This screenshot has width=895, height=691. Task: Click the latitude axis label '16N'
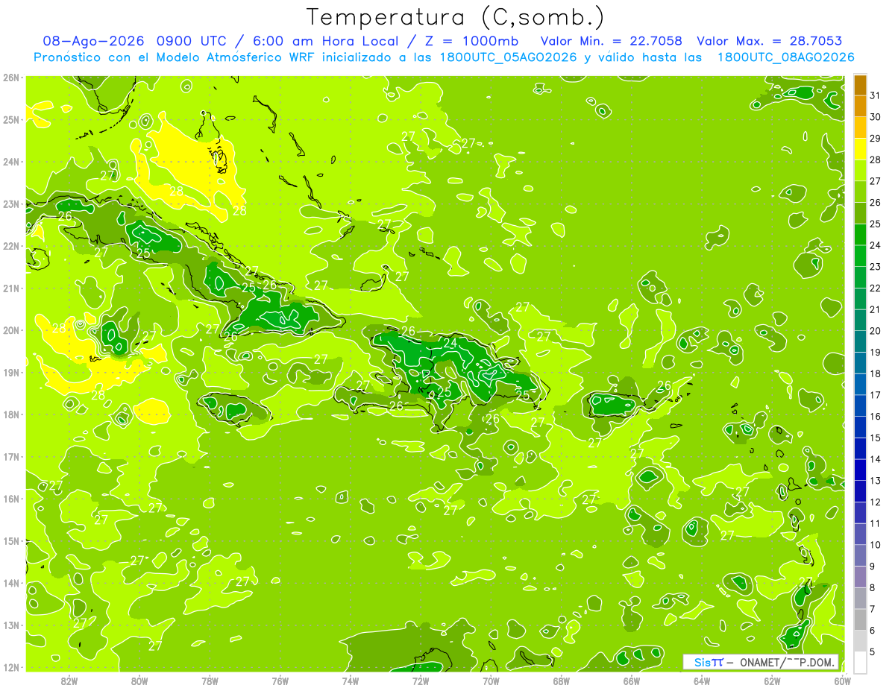point(11,499)
